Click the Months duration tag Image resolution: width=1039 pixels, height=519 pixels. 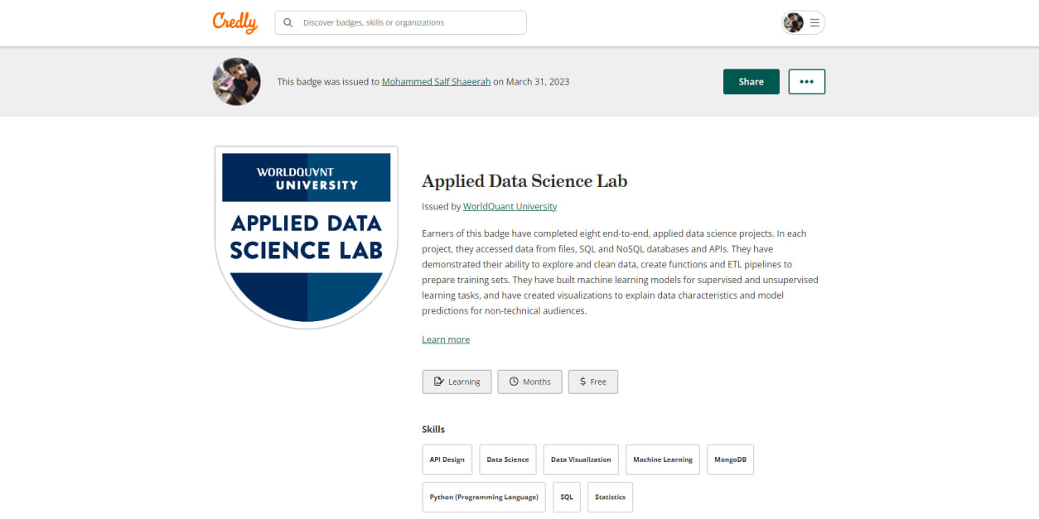coord(529,382)
